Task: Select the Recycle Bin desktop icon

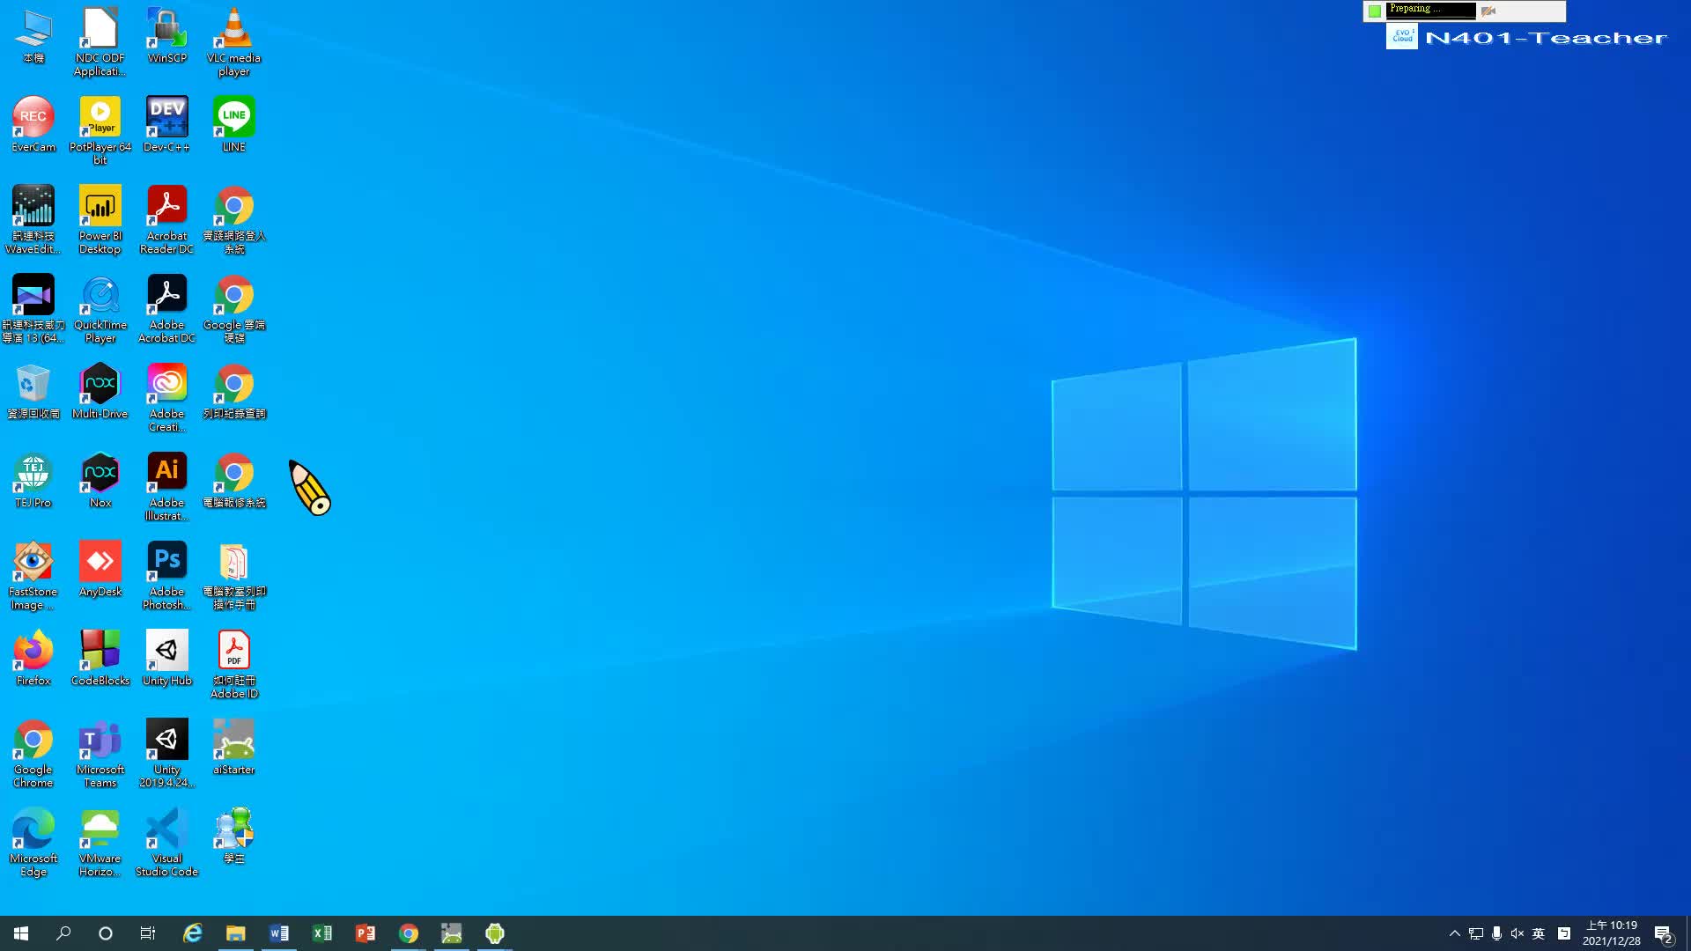Action: click(33, 391)
